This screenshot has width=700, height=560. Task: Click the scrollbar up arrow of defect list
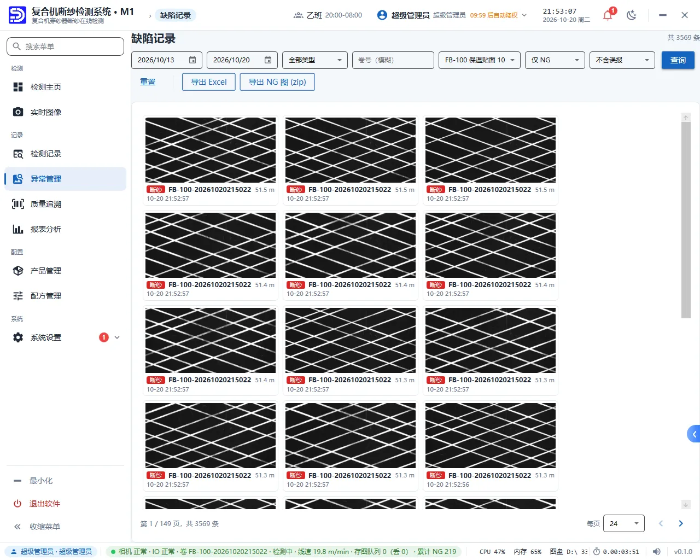tap(686, 118)
